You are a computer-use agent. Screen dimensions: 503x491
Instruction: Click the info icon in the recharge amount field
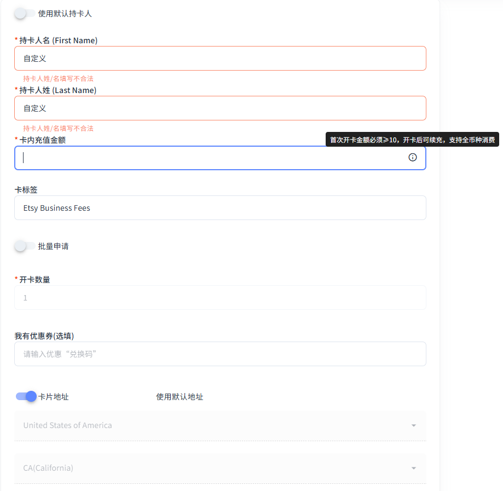412,157
